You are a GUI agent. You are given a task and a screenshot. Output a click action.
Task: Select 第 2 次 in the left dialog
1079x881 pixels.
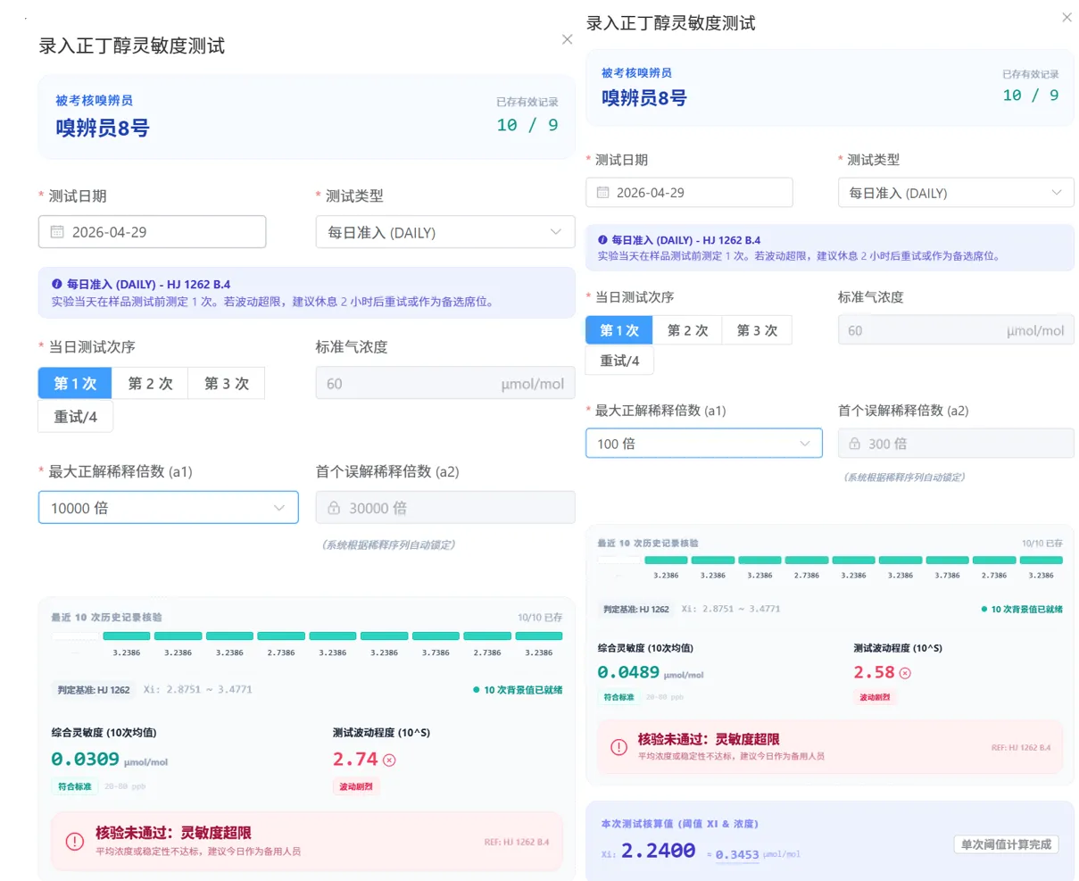pyautogui.click(x=150, y=384)
